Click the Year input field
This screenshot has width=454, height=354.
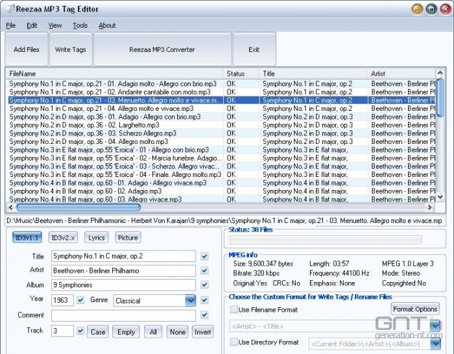coord(62,300)
